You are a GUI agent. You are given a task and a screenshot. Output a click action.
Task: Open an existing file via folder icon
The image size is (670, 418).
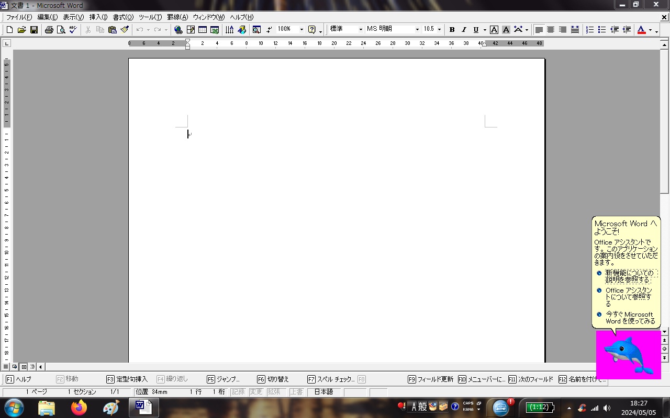[x=21, y=30]
